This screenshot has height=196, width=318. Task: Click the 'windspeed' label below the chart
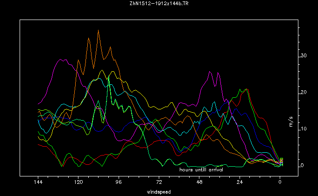click(159, 192)
